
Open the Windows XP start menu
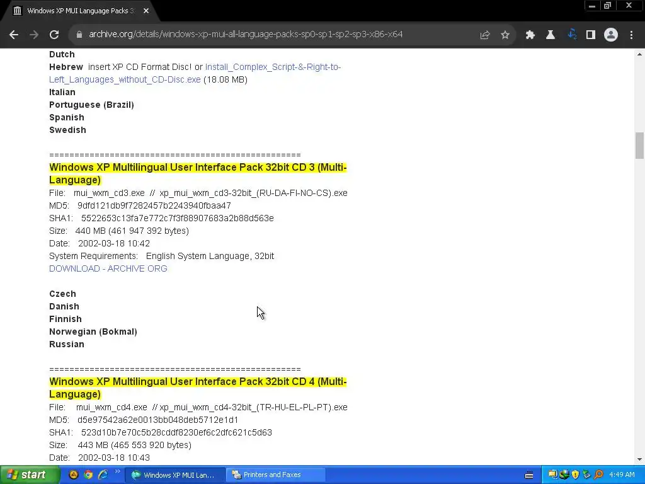(29, 475)
